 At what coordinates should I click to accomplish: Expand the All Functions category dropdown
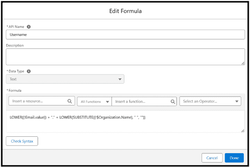tap(94, 102)
